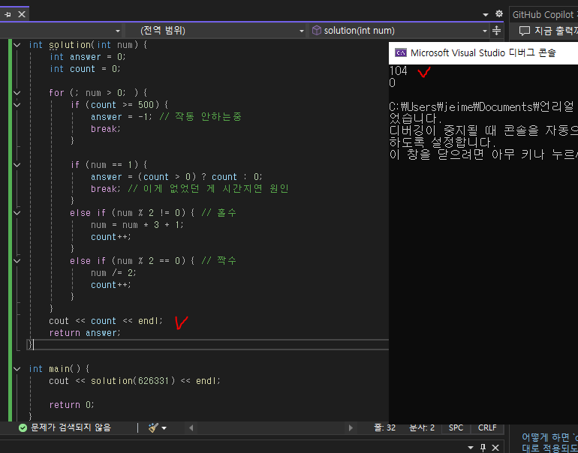Click the 지금 출력 chat button in Copilot
This screenshot has width=578, height=453.
click(x=548, y=31)
